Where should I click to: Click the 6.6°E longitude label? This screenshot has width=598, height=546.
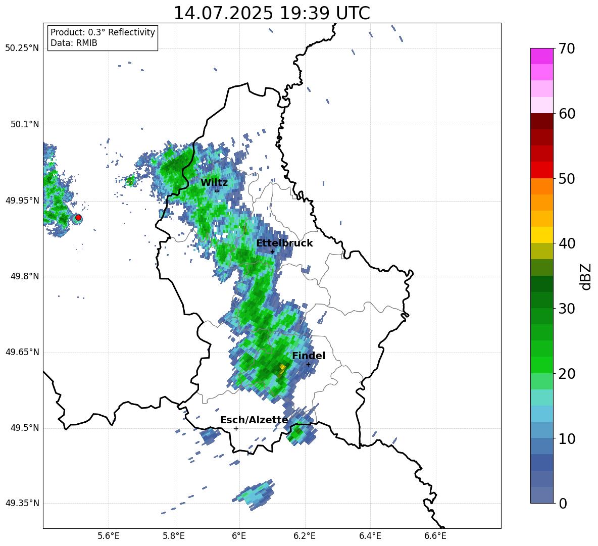coord(435,536)
